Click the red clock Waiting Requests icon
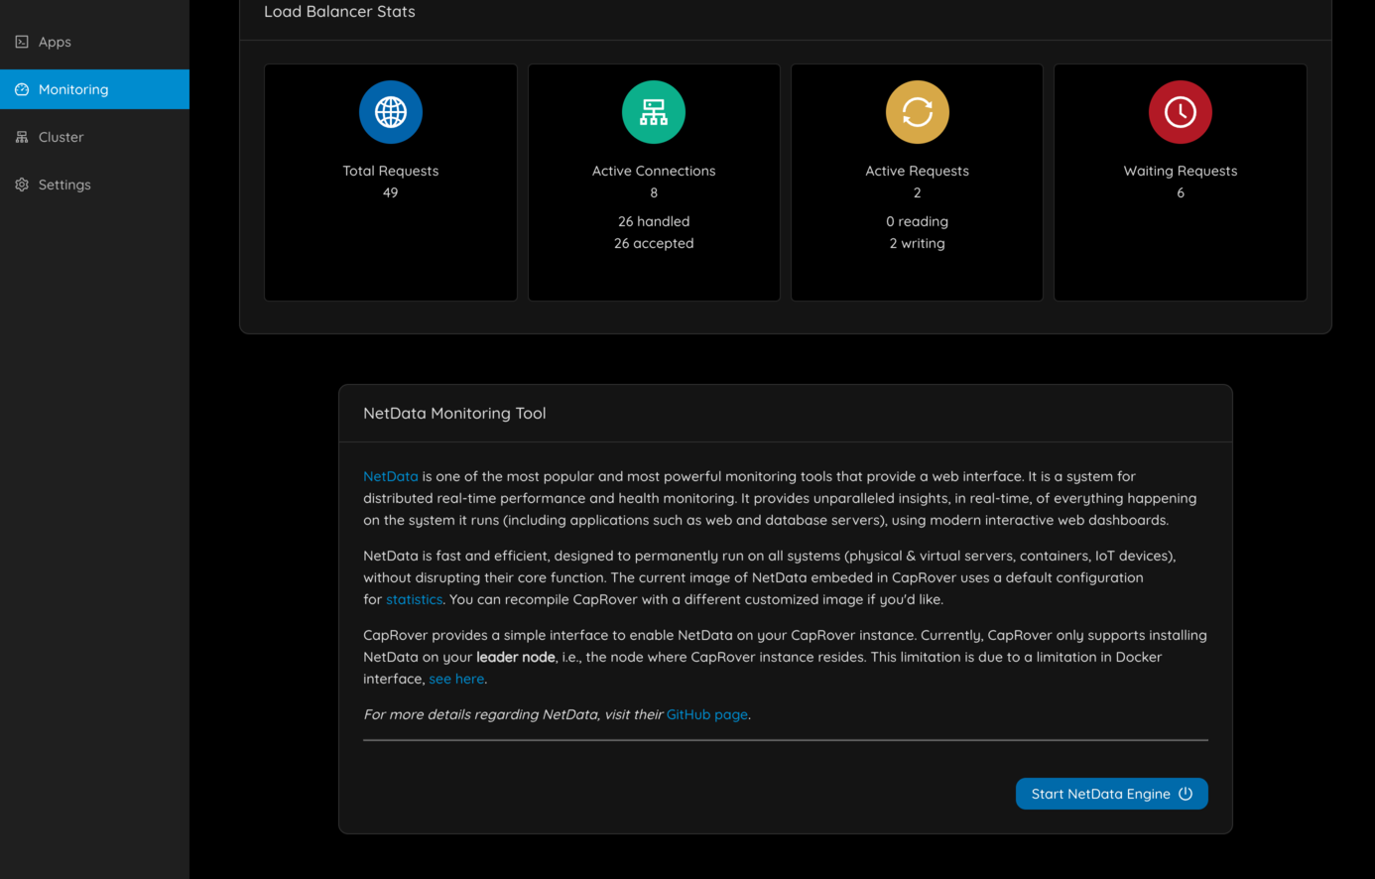This screenshot has height=879, width=1375. [x=1180, y=112]
